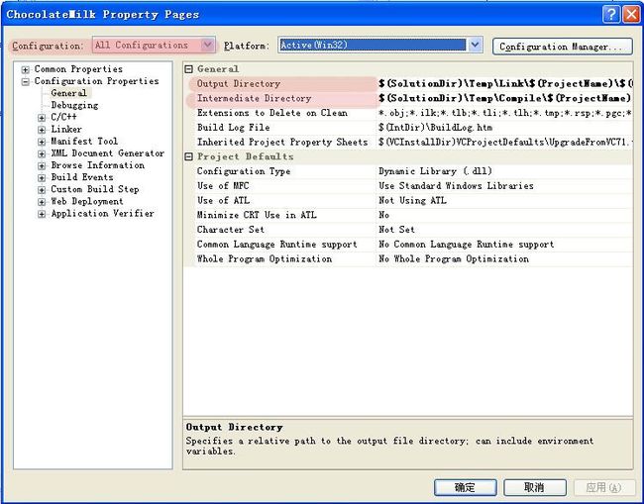Screen dimensions: 644x504
Task: Select the Debugging tree item
Action: coord(74,106)
